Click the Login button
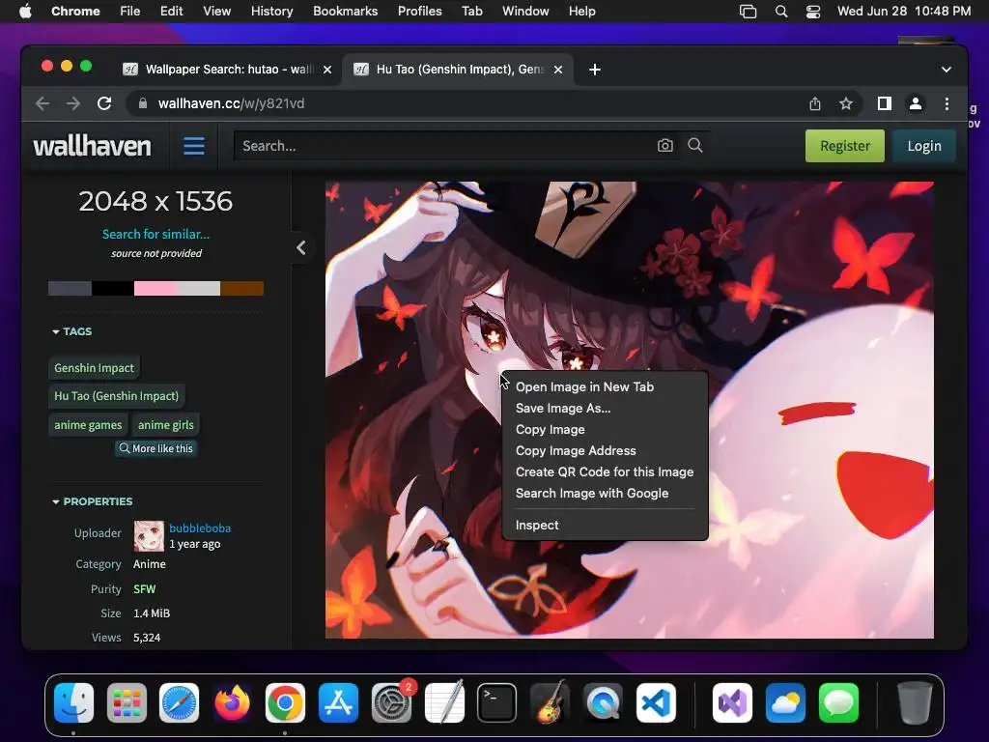The height and width of the screenshot is (742, 989). (x=924, y=146)
